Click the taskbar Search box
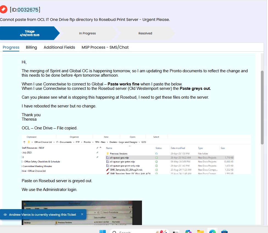Screen dimensions: 268x233 click(x=139, y=231)
